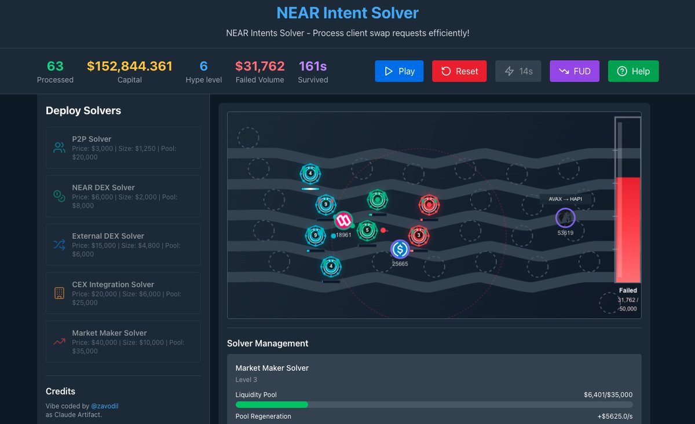Click the Pool Regeneration label

[264, 416]
